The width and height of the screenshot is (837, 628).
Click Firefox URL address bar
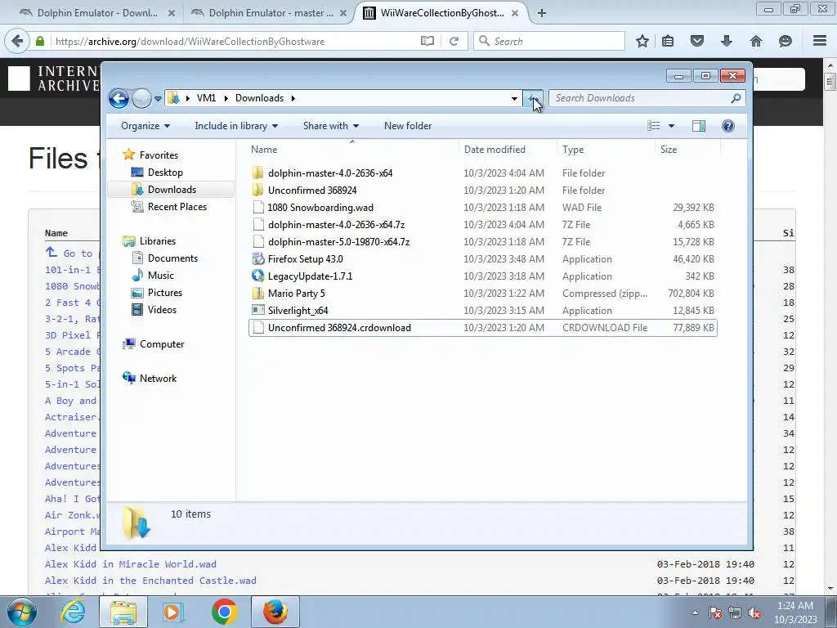click(235, 41)
